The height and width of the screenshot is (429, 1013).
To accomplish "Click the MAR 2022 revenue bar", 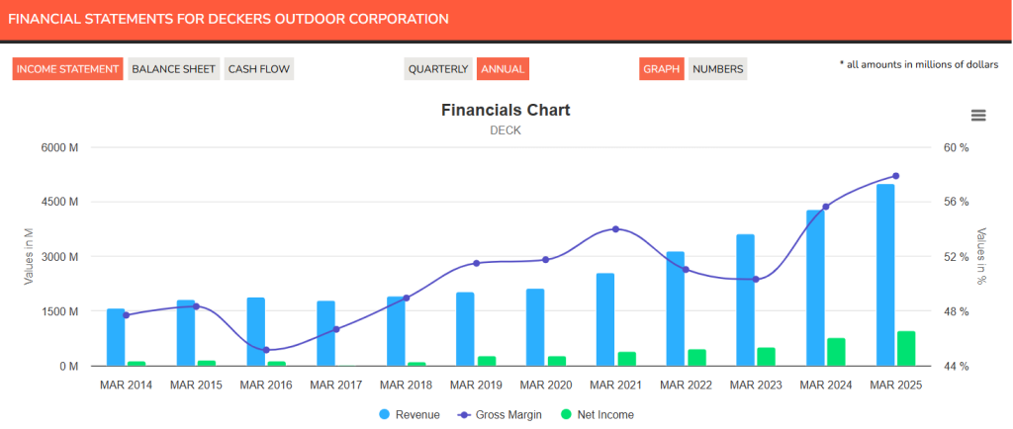I will tap(676, 308).
